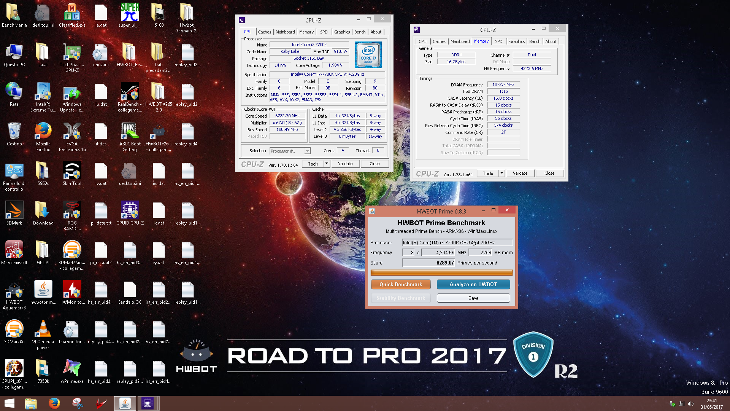Launch HWBOT Aquamark3 icon

(x=14, y=295)
